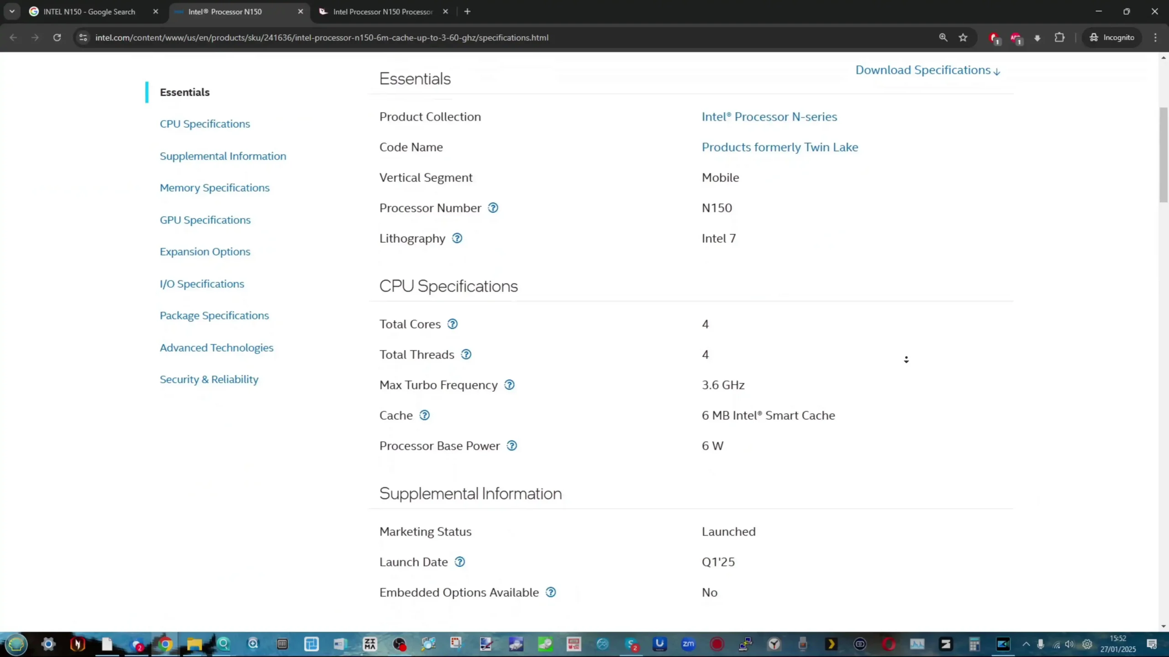This screenshot has width=1169, height=657.
Task: Jump to Package Specifications in the sidebar
Action: (x=214, y=316)
